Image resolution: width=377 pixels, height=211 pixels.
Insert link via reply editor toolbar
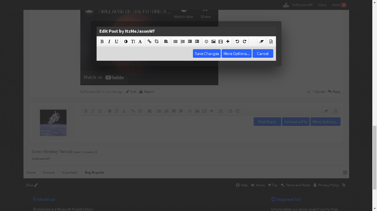pyautogui.click(x=133, y=111)
